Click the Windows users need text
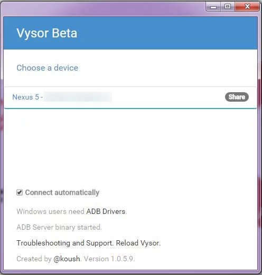262x275 pixels. tap(50, 211)
